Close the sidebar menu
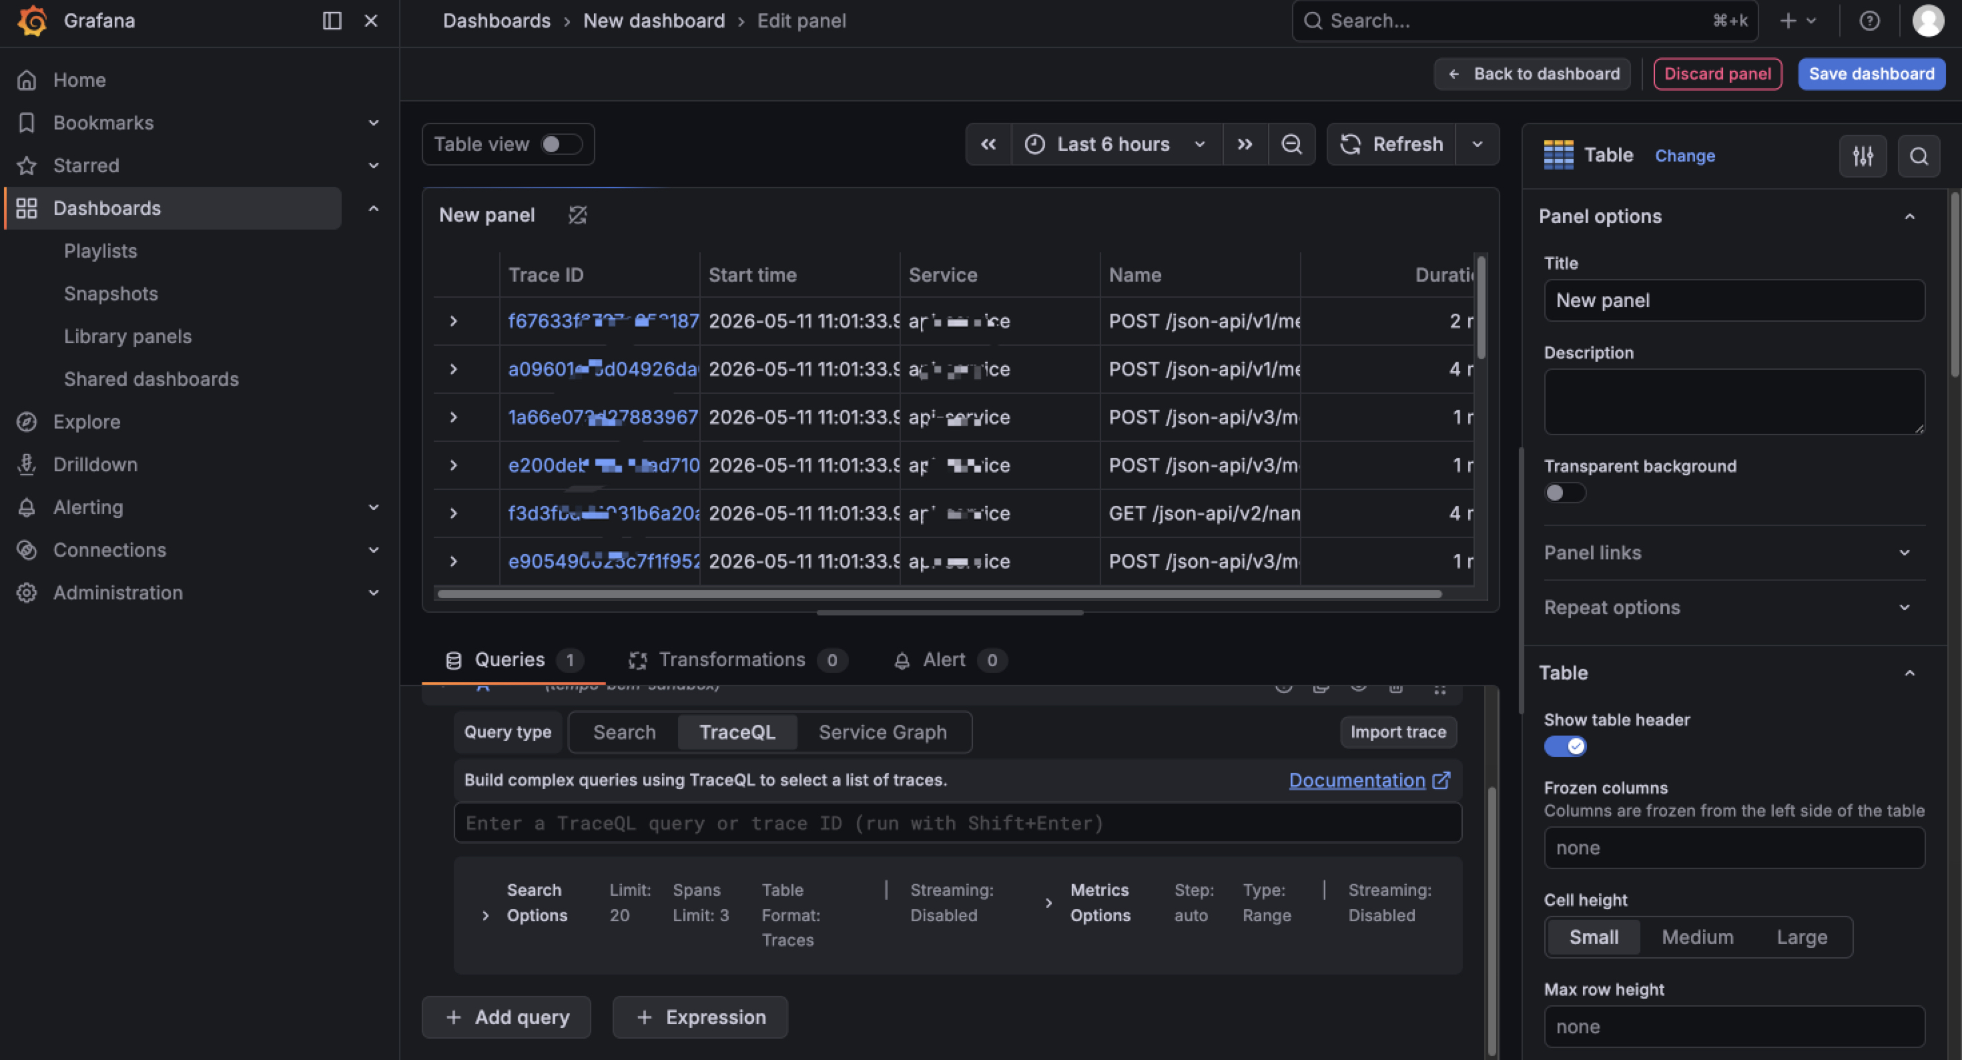 [x=371, y=21]
